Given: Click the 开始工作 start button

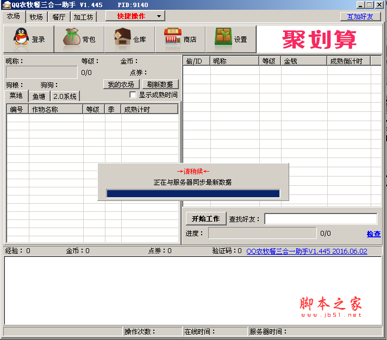Looking at the screenshot, I should click(206, 219).
